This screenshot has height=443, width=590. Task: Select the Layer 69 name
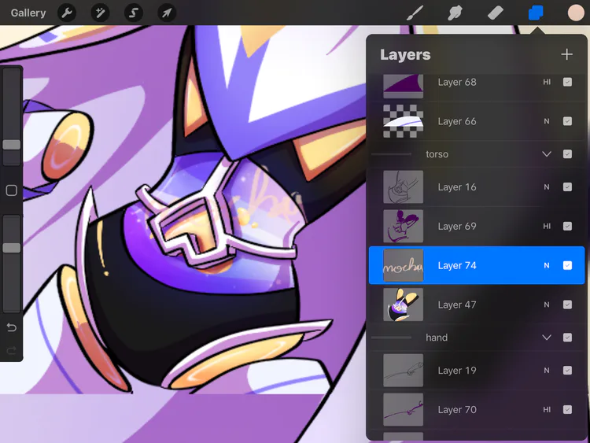pyautogui.click(x=457, y=226)
